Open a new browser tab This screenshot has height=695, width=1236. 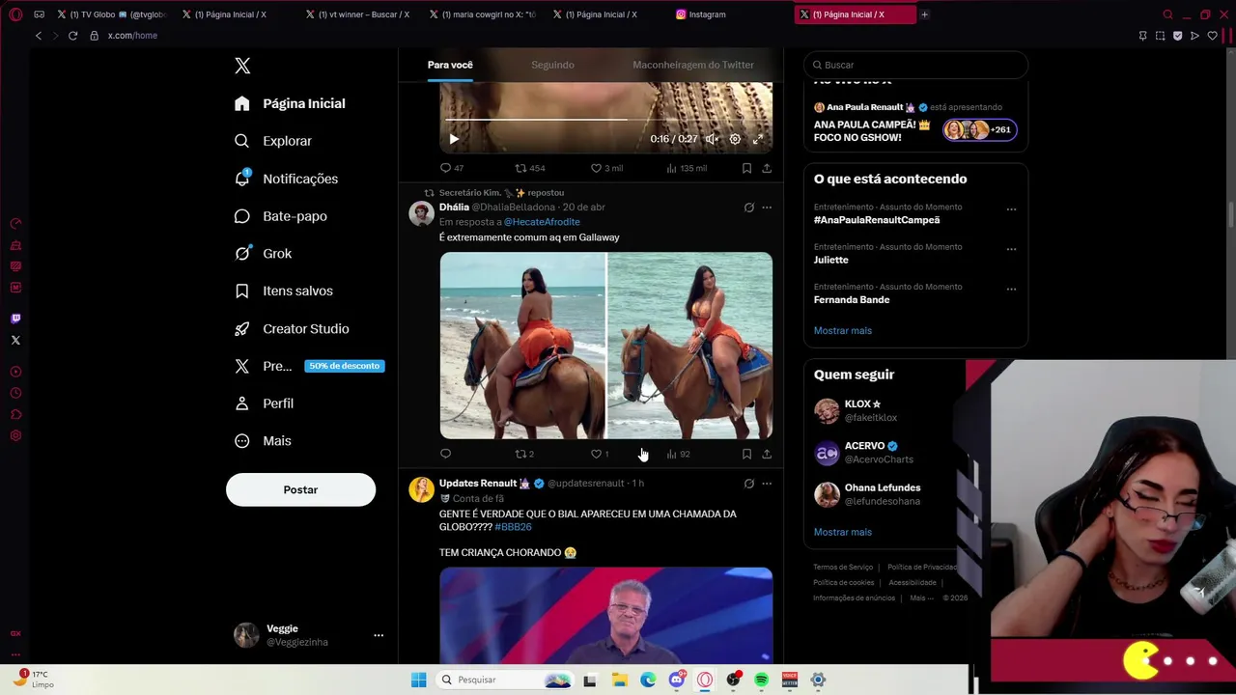tap(924, 14)
